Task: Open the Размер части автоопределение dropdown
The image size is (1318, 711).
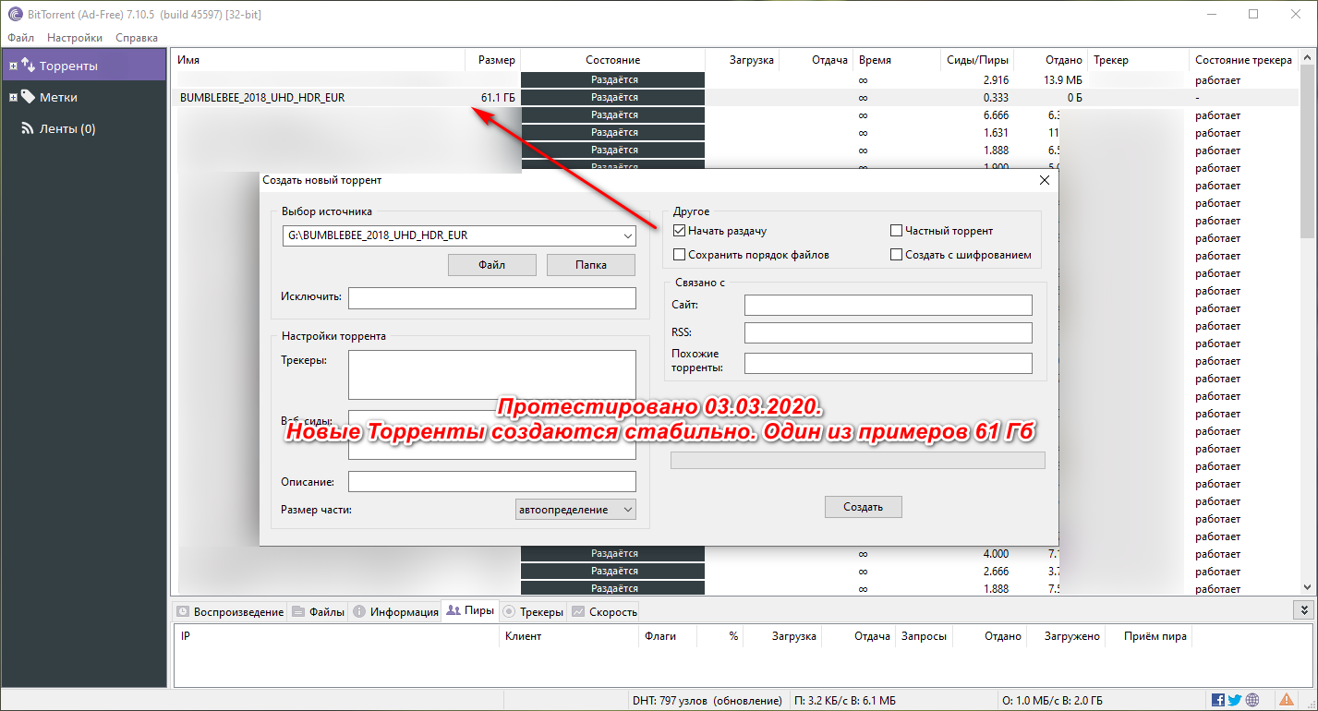Action: pos(576,509)
